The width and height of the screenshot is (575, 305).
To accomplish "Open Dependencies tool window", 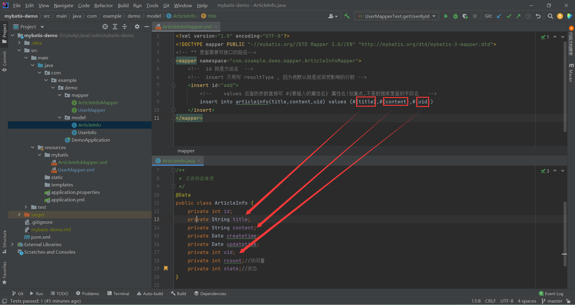I will point(210,294).
